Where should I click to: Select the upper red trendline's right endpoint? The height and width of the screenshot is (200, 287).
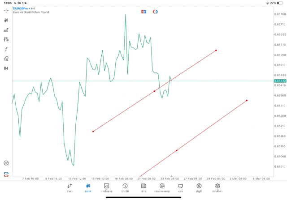(x=216, y=50)
